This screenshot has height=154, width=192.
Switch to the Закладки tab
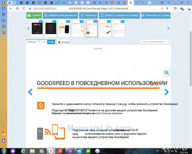(x=64, y=42)
